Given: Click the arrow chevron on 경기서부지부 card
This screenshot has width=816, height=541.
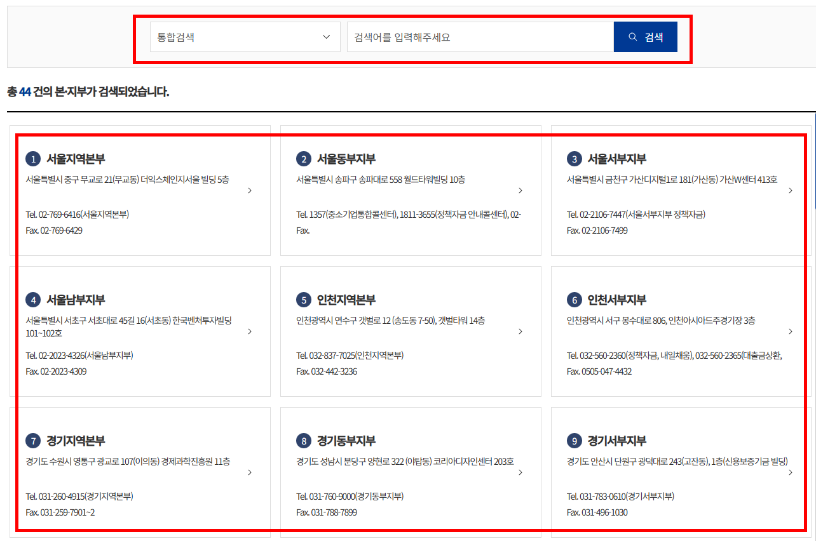Looking at the screenshot, I should pos(791,472).
